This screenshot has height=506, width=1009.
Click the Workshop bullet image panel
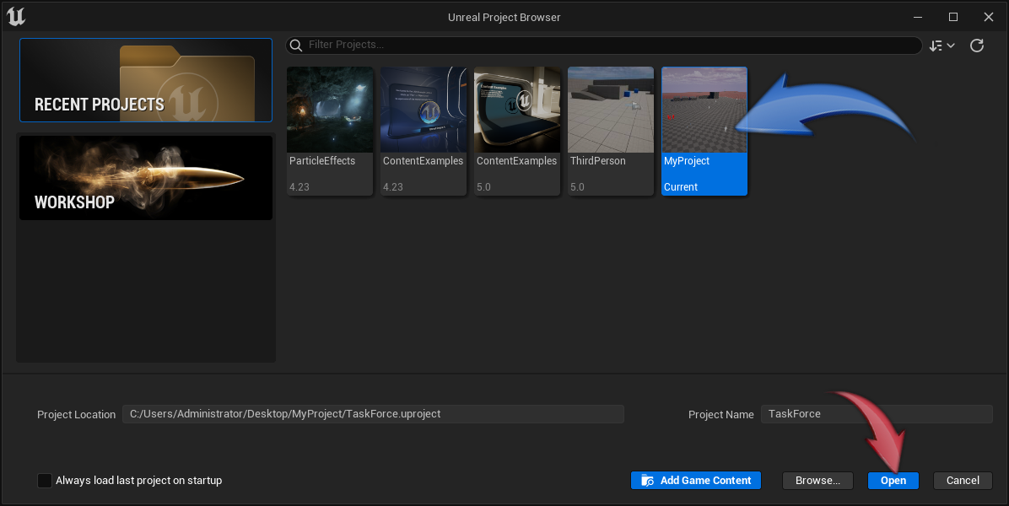point(145,177)
